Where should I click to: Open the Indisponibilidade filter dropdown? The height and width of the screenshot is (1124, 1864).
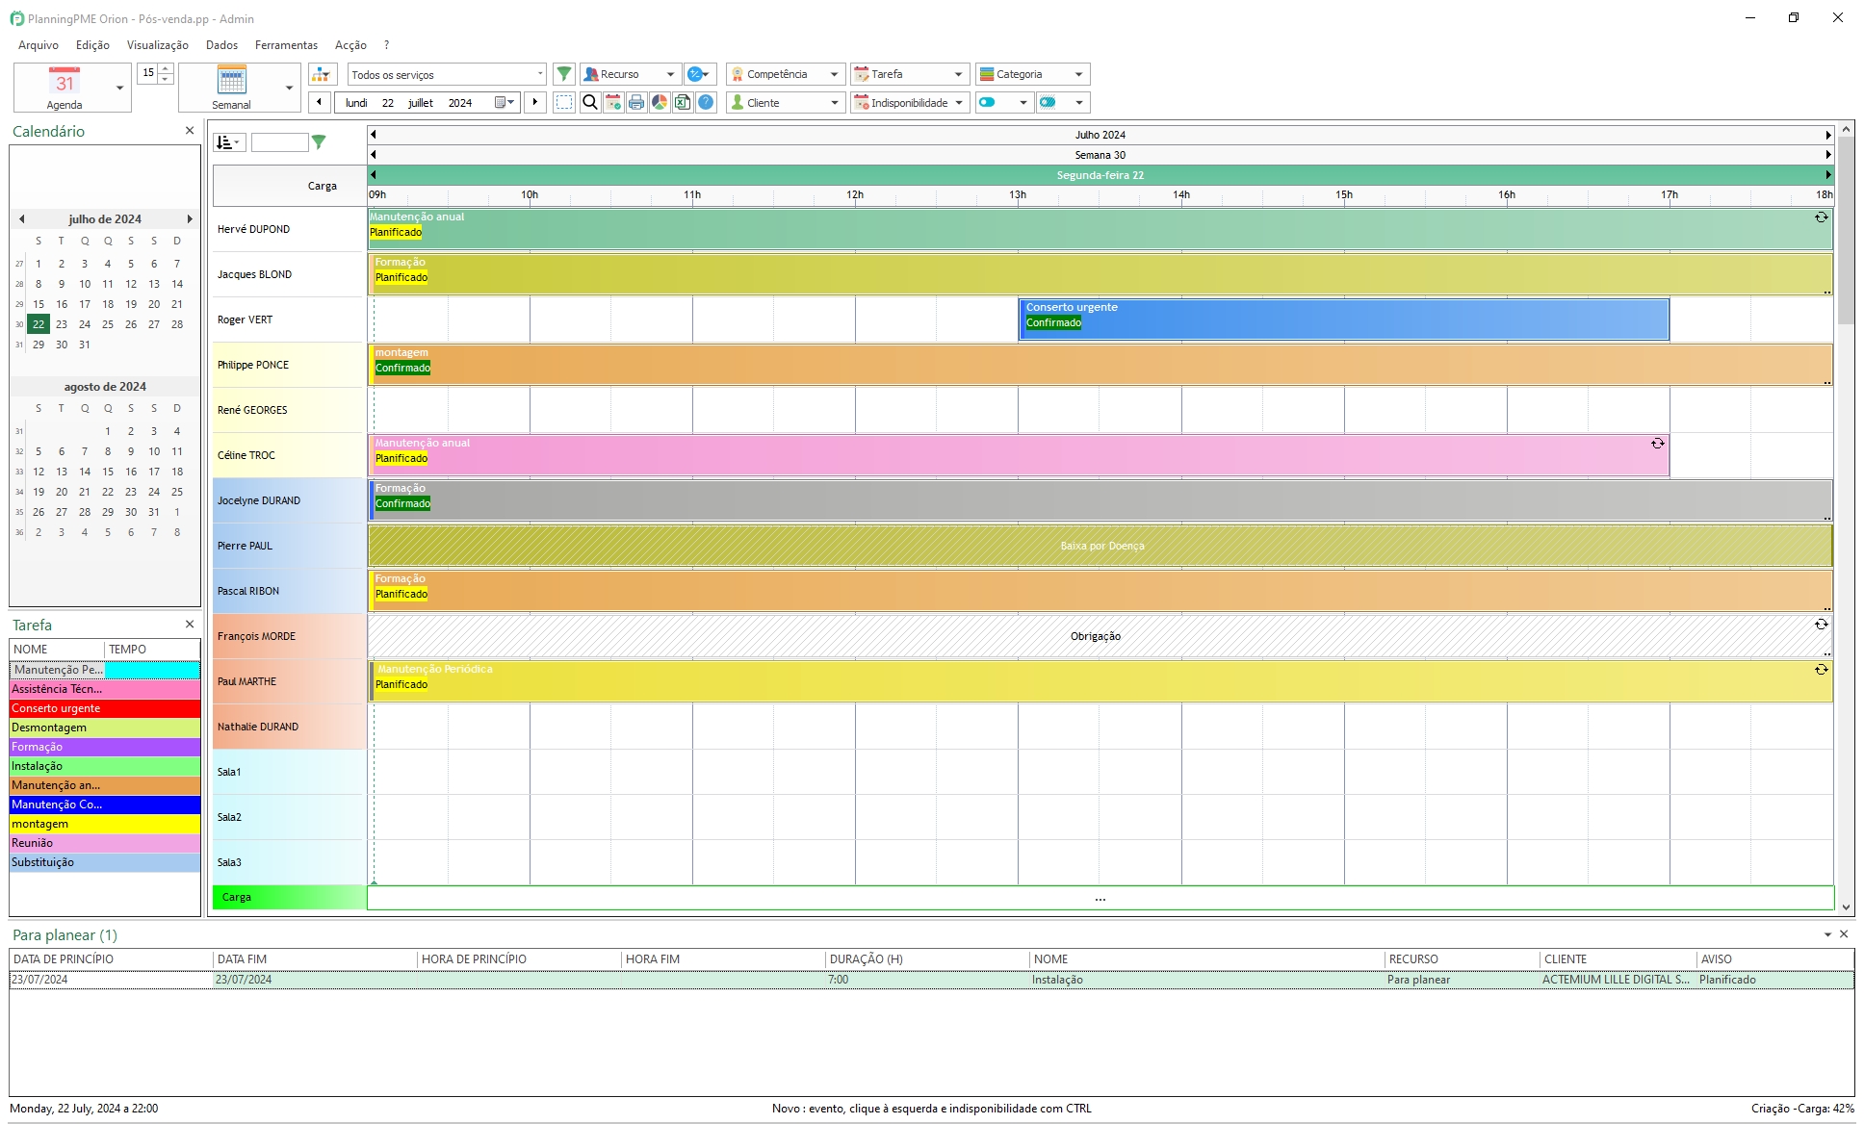pyautogui.click(x=910, y=102)
